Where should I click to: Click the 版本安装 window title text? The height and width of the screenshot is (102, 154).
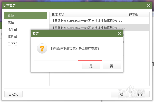pyautogui.click(x=9, y=5)
